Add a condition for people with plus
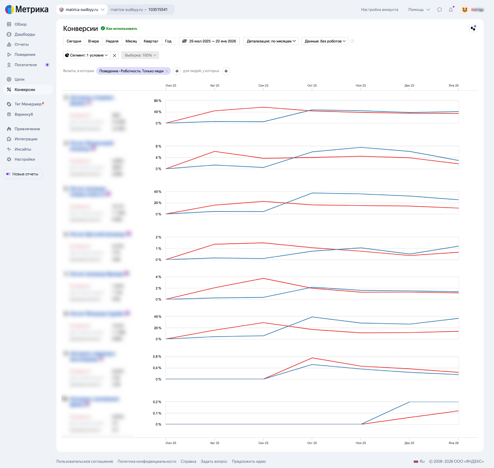The height and width of the screenshot is (468, 494). [x=226, y=71]
